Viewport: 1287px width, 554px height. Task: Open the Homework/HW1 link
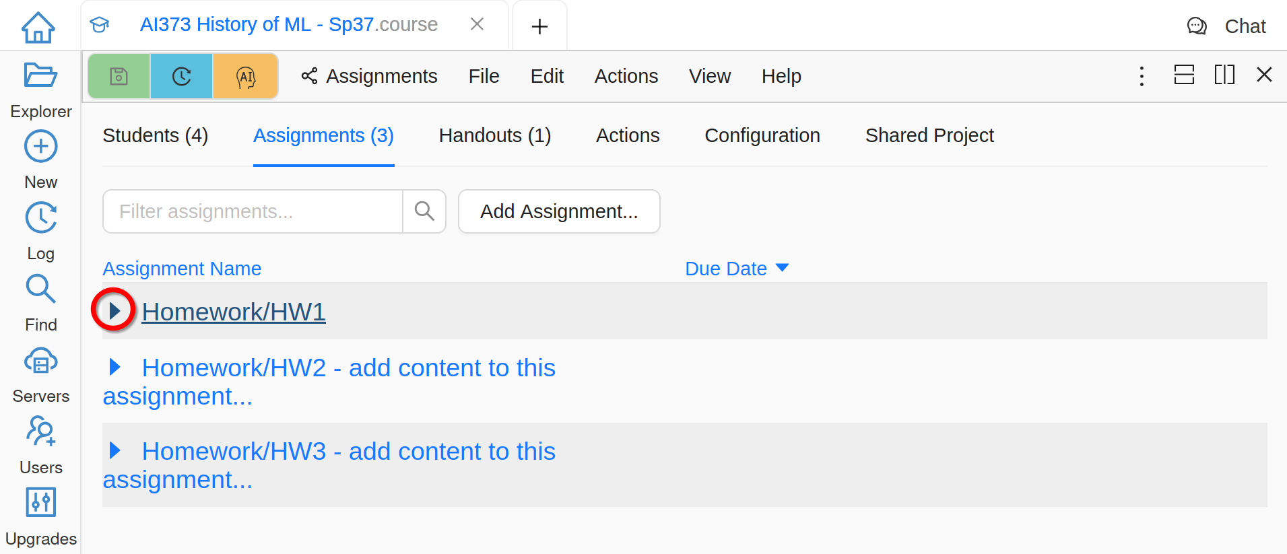234,312
